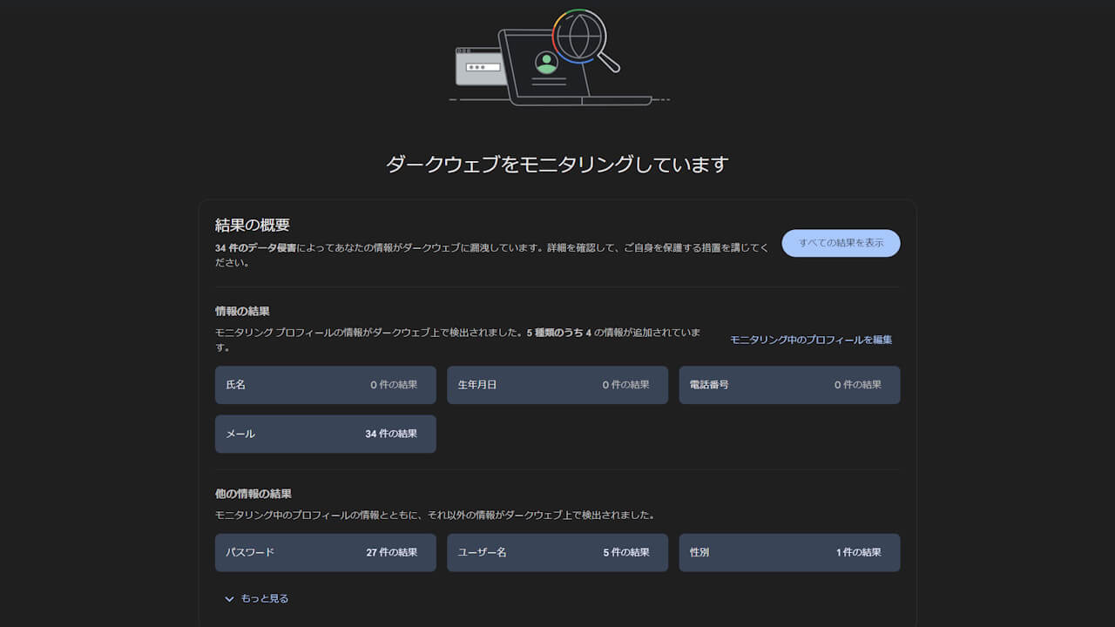Check 電話番号 results card
Image resolution: width=1115 pixels, height=627 pixels.
[789, 385]
